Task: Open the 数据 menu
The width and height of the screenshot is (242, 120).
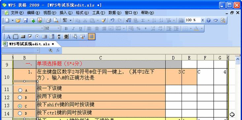Action: (x=115, y=13)
